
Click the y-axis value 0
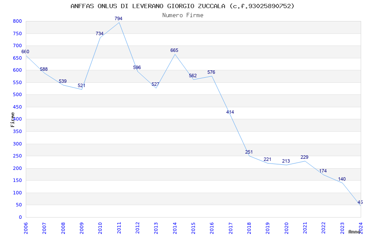(20, 217)
